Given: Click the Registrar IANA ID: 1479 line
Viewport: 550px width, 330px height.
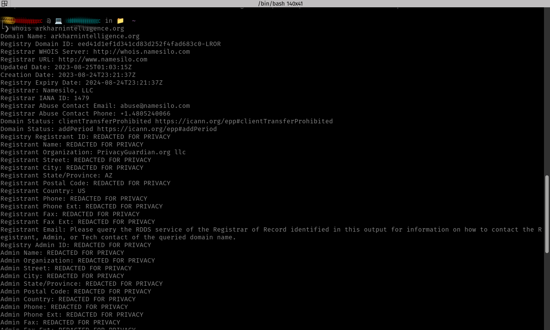Looking at the screenshot, I should coord(45,98).
